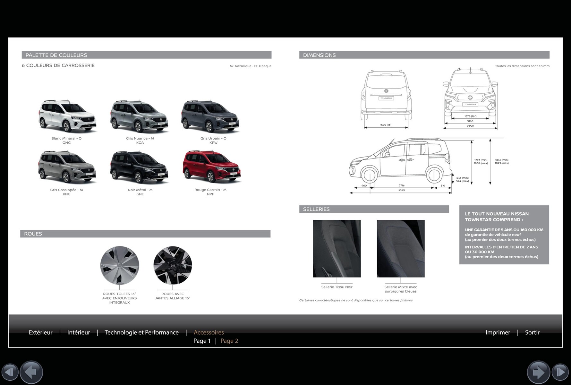Jump to last page arrow button
This screenshot has width=571, height=385.
click(x=560, y=372)
